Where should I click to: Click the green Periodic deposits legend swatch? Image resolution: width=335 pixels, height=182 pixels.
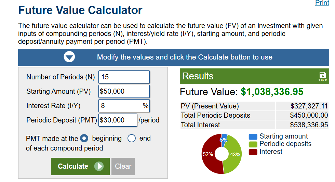pyautogui.click(x=253, y=144)
